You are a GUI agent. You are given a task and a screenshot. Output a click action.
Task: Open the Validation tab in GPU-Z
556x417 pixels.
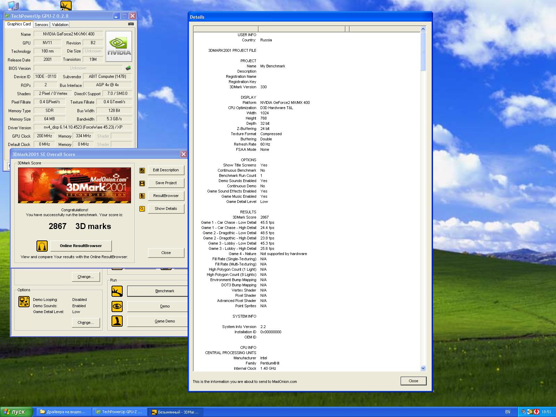(x=60, y=25)
